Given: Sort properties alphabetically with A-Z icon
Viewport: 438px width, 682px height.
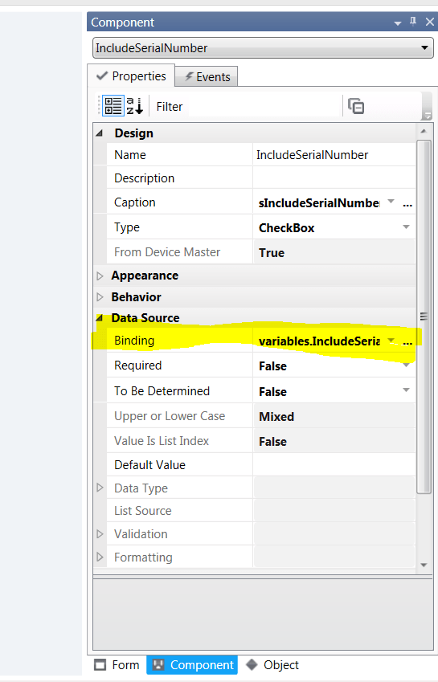Looking at the screenshot, I should (x=134, y=106).
